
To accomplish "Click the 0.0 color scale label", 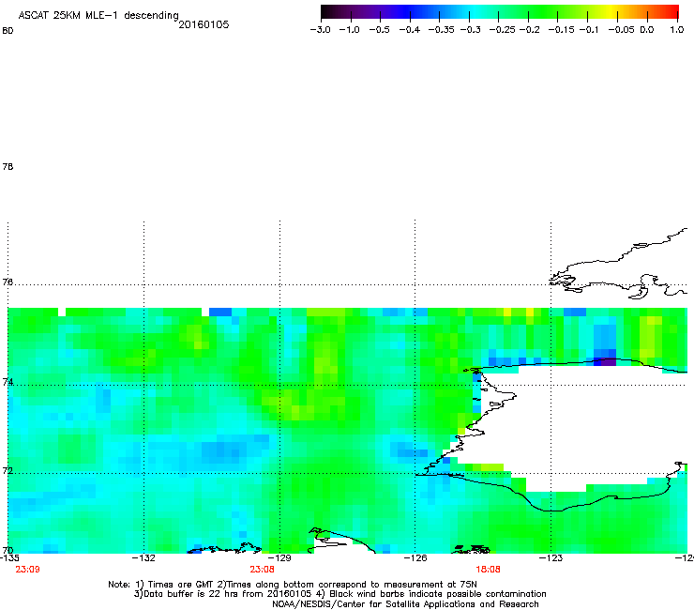I will [647, 30].
